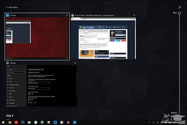Screen dimensions: 187x125
Task: Switch to the How-To Geek Chrome window
Action: tap(103, 38)
